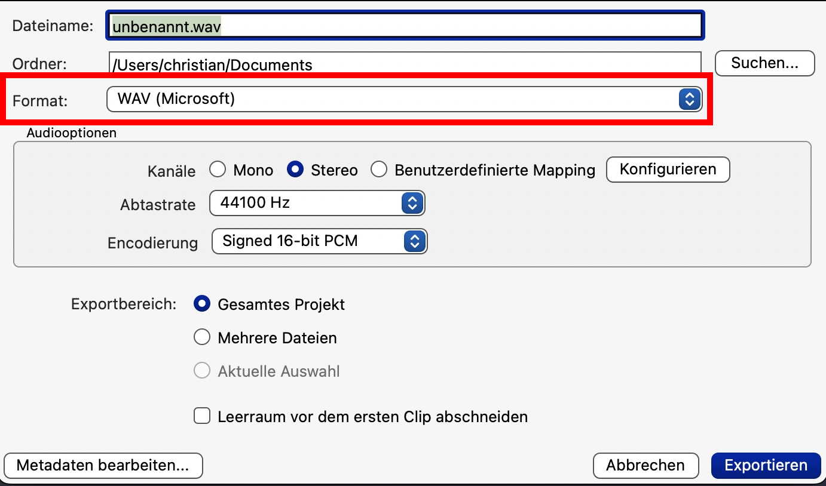Screen dimensions: 826x486
Task: Select the Aktuelle Auswahl radio button
Action: [203, 371]
